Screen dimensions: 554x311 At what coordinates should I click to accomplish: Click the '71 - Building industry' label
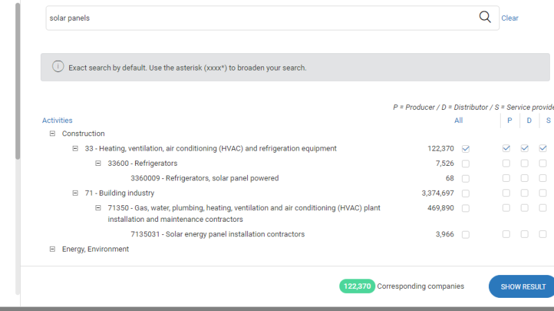[119, 193]
